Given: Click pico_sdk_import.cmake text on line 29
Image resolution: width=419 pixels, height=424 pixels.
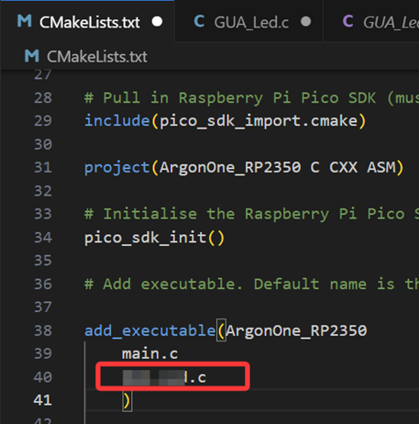Looking at the screenshot, I should coord(259,121).
